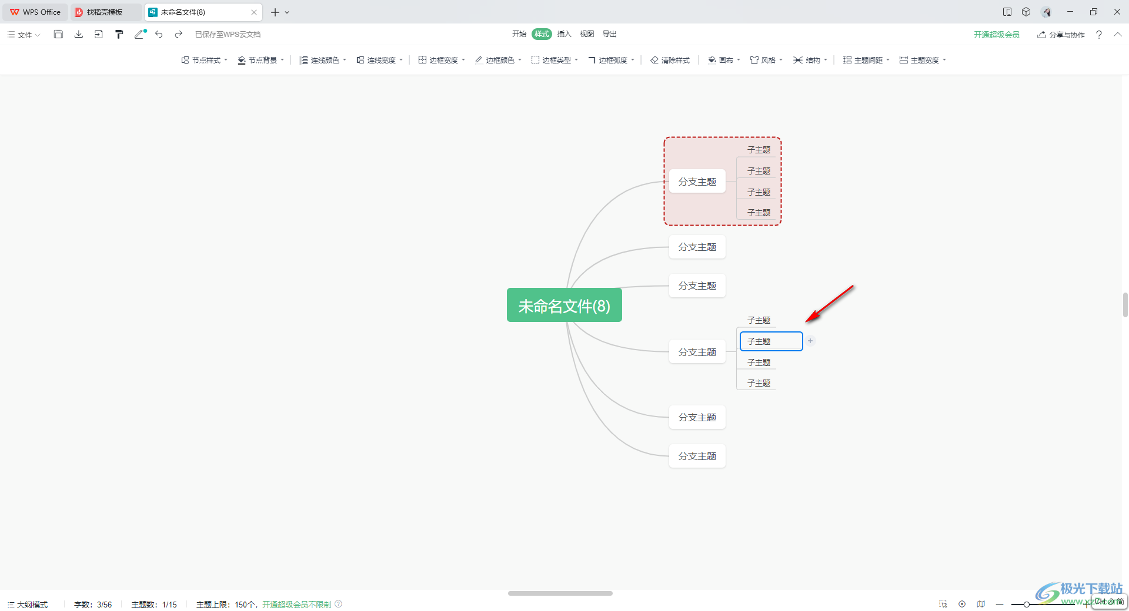Open the 主题间距 dropdown
Image resolution: width=1129 pixels, height=611 pixels.
coord(867,60)
